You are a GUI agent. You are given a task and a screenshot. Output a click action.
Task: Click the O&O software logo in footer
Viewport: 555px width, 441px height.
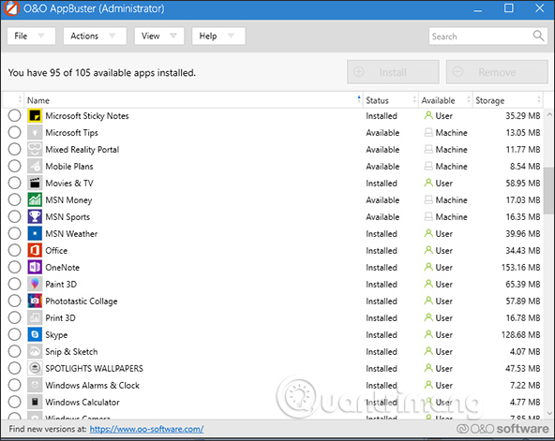pos(502,429)
